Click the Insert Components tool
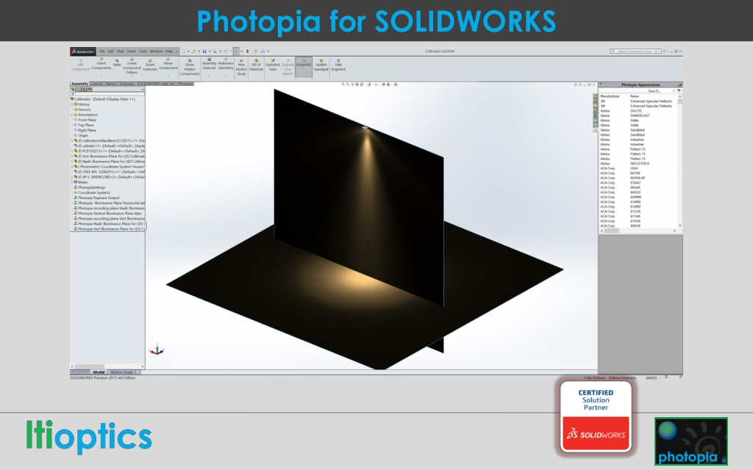 pyautogui.click(x=101, y=65)
